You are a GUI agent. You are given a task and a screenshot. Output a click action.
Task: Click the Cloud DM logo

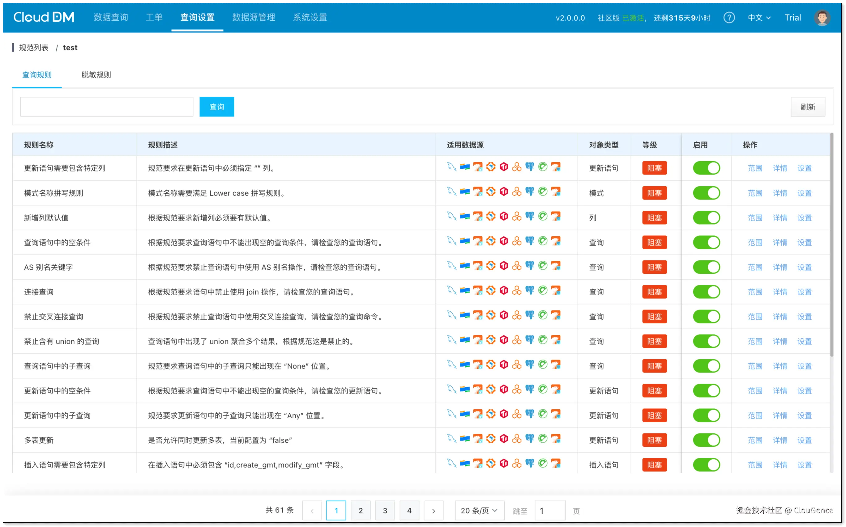tap(44, 17)
